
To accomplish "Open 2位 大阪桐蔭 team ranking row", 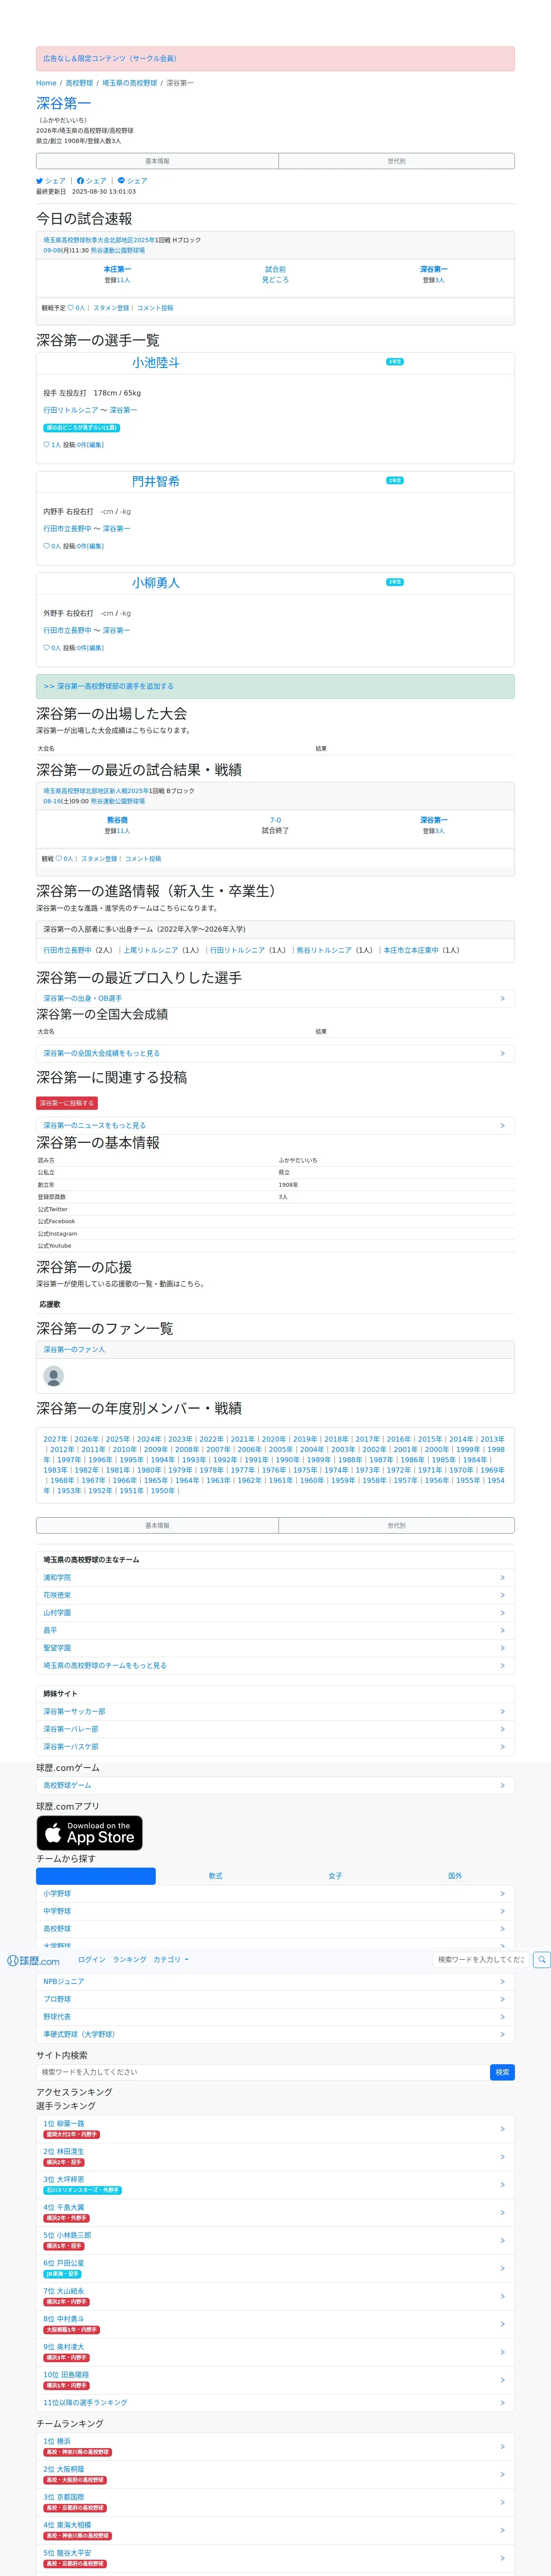I will [x=275, y=2475].
